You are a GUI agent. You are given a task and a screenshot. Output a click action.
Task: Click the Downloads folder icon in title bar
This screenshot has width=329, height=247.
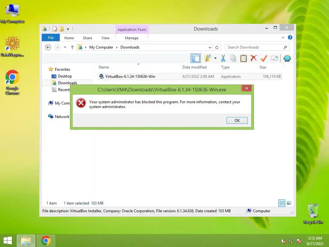(44, 29)
